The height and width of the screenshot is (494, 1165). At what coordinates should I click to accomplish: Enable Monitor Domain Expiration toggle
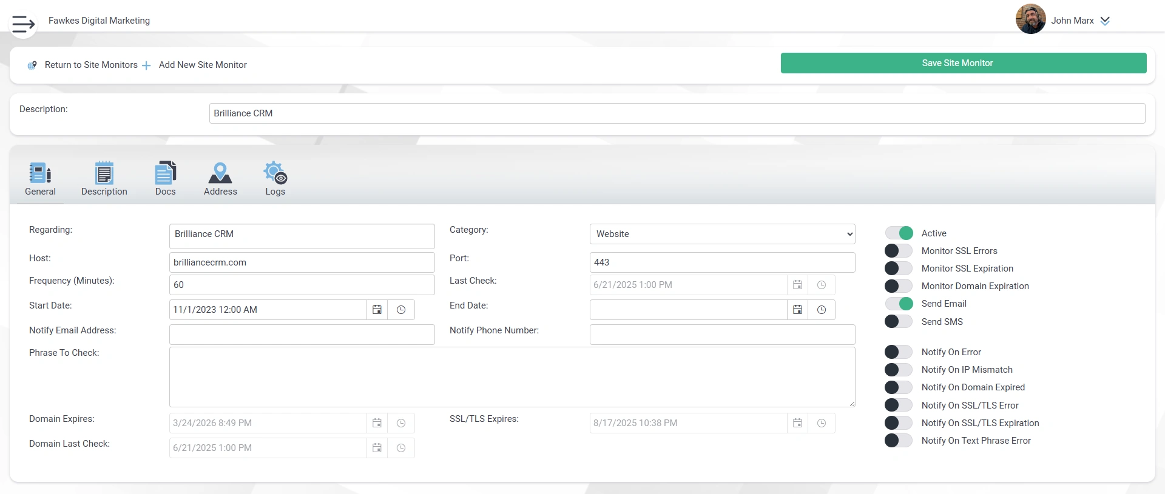[899, 286]
